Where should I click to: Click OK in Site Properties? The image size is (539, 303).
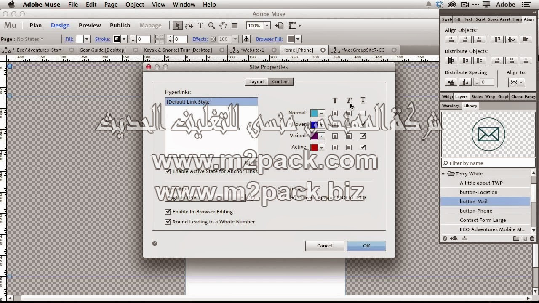coord(366,246)
